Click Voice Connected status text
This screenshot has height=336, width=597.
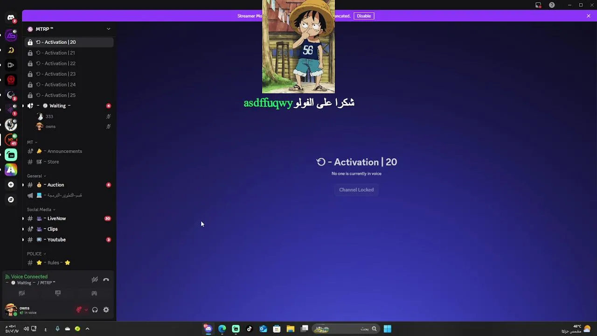pos(29,277)
